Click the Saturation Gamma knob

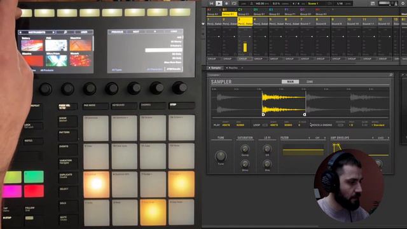pos(245,148)
